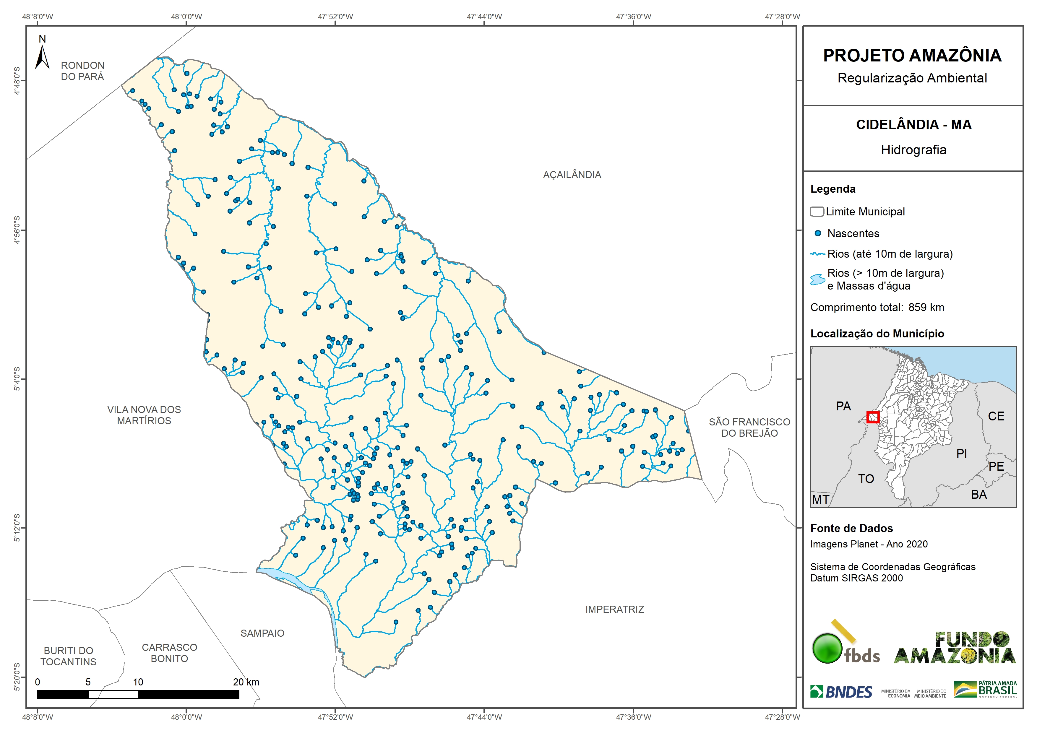Image resolution: width=1037 pixels, height=733 pixels.
Task: Click the scale bar at 10 km
Action: pos(138,694)
